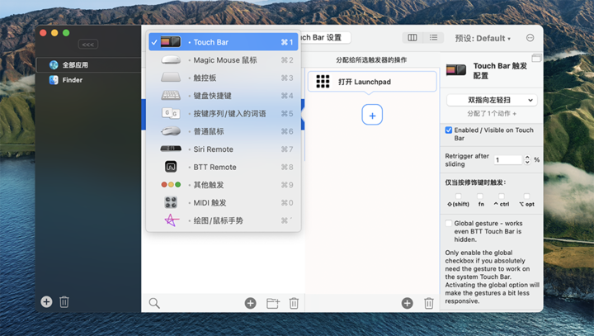Viewport: 594px width, 336px height.
Task: Click the search magnifier icon below trigger list
Action: pyautogui.click(x=154, y=303)
